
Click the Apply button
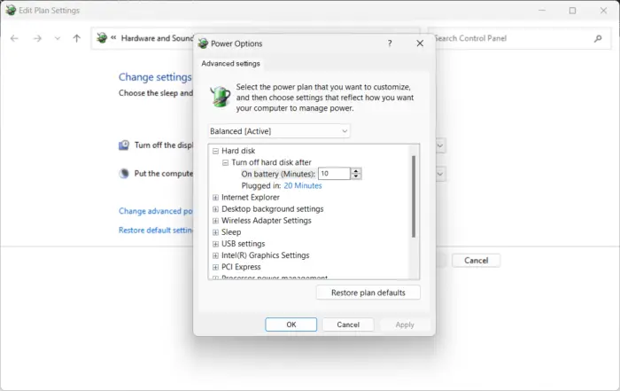click(x=405, y=325)
